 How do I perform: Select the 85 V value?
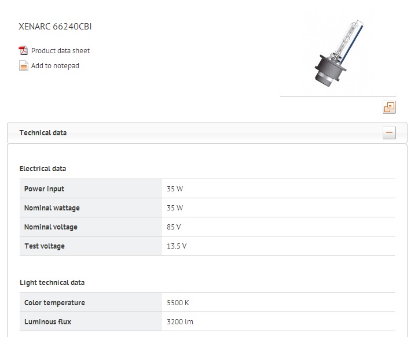tap(174, 227)
